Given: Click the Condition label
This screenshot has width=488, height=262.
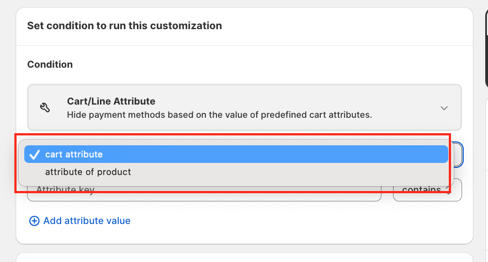Looking at the screenshot, I should click(50, 64).
